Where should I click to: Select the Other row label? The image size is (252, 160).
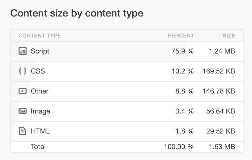tap(40, 91)
